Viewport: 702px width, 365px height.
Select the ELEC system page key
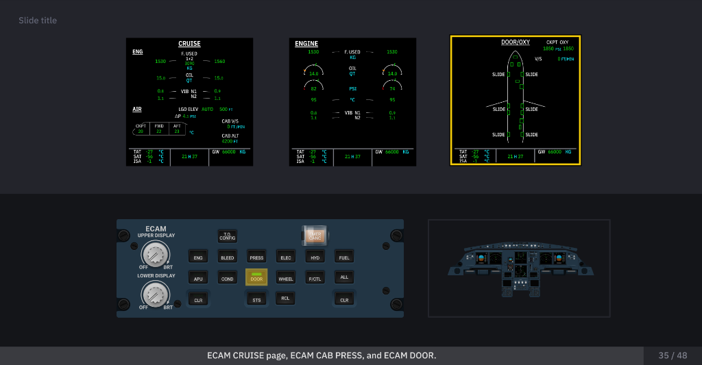(x=286, y=257)
